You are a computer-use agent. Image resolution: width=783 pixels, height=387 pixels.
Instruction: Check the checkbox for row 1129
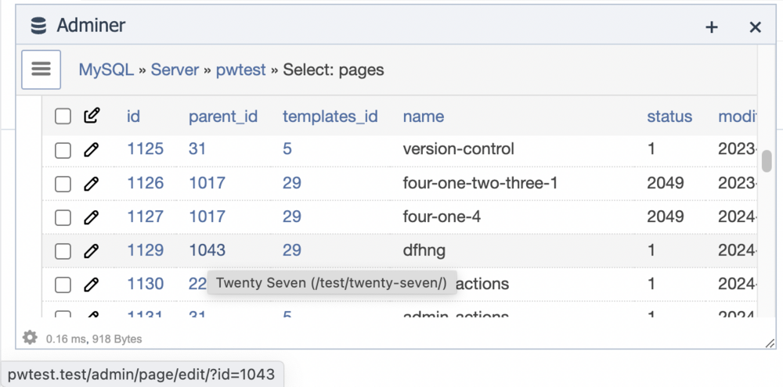63,251
